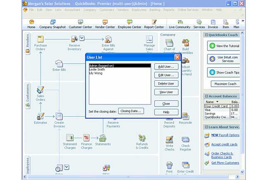Click the Estimates icon
This screenshot has height=180, width=269.
40,116
